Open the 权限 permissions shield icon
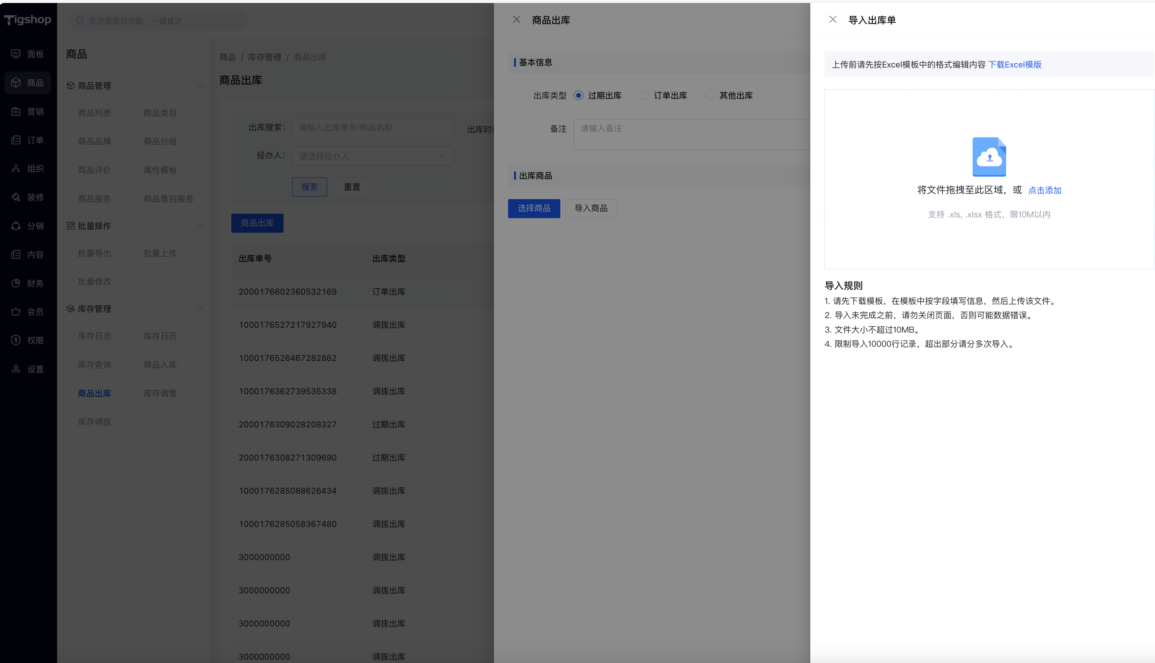This screenshot has height=663, width=1155. (16, 340)
